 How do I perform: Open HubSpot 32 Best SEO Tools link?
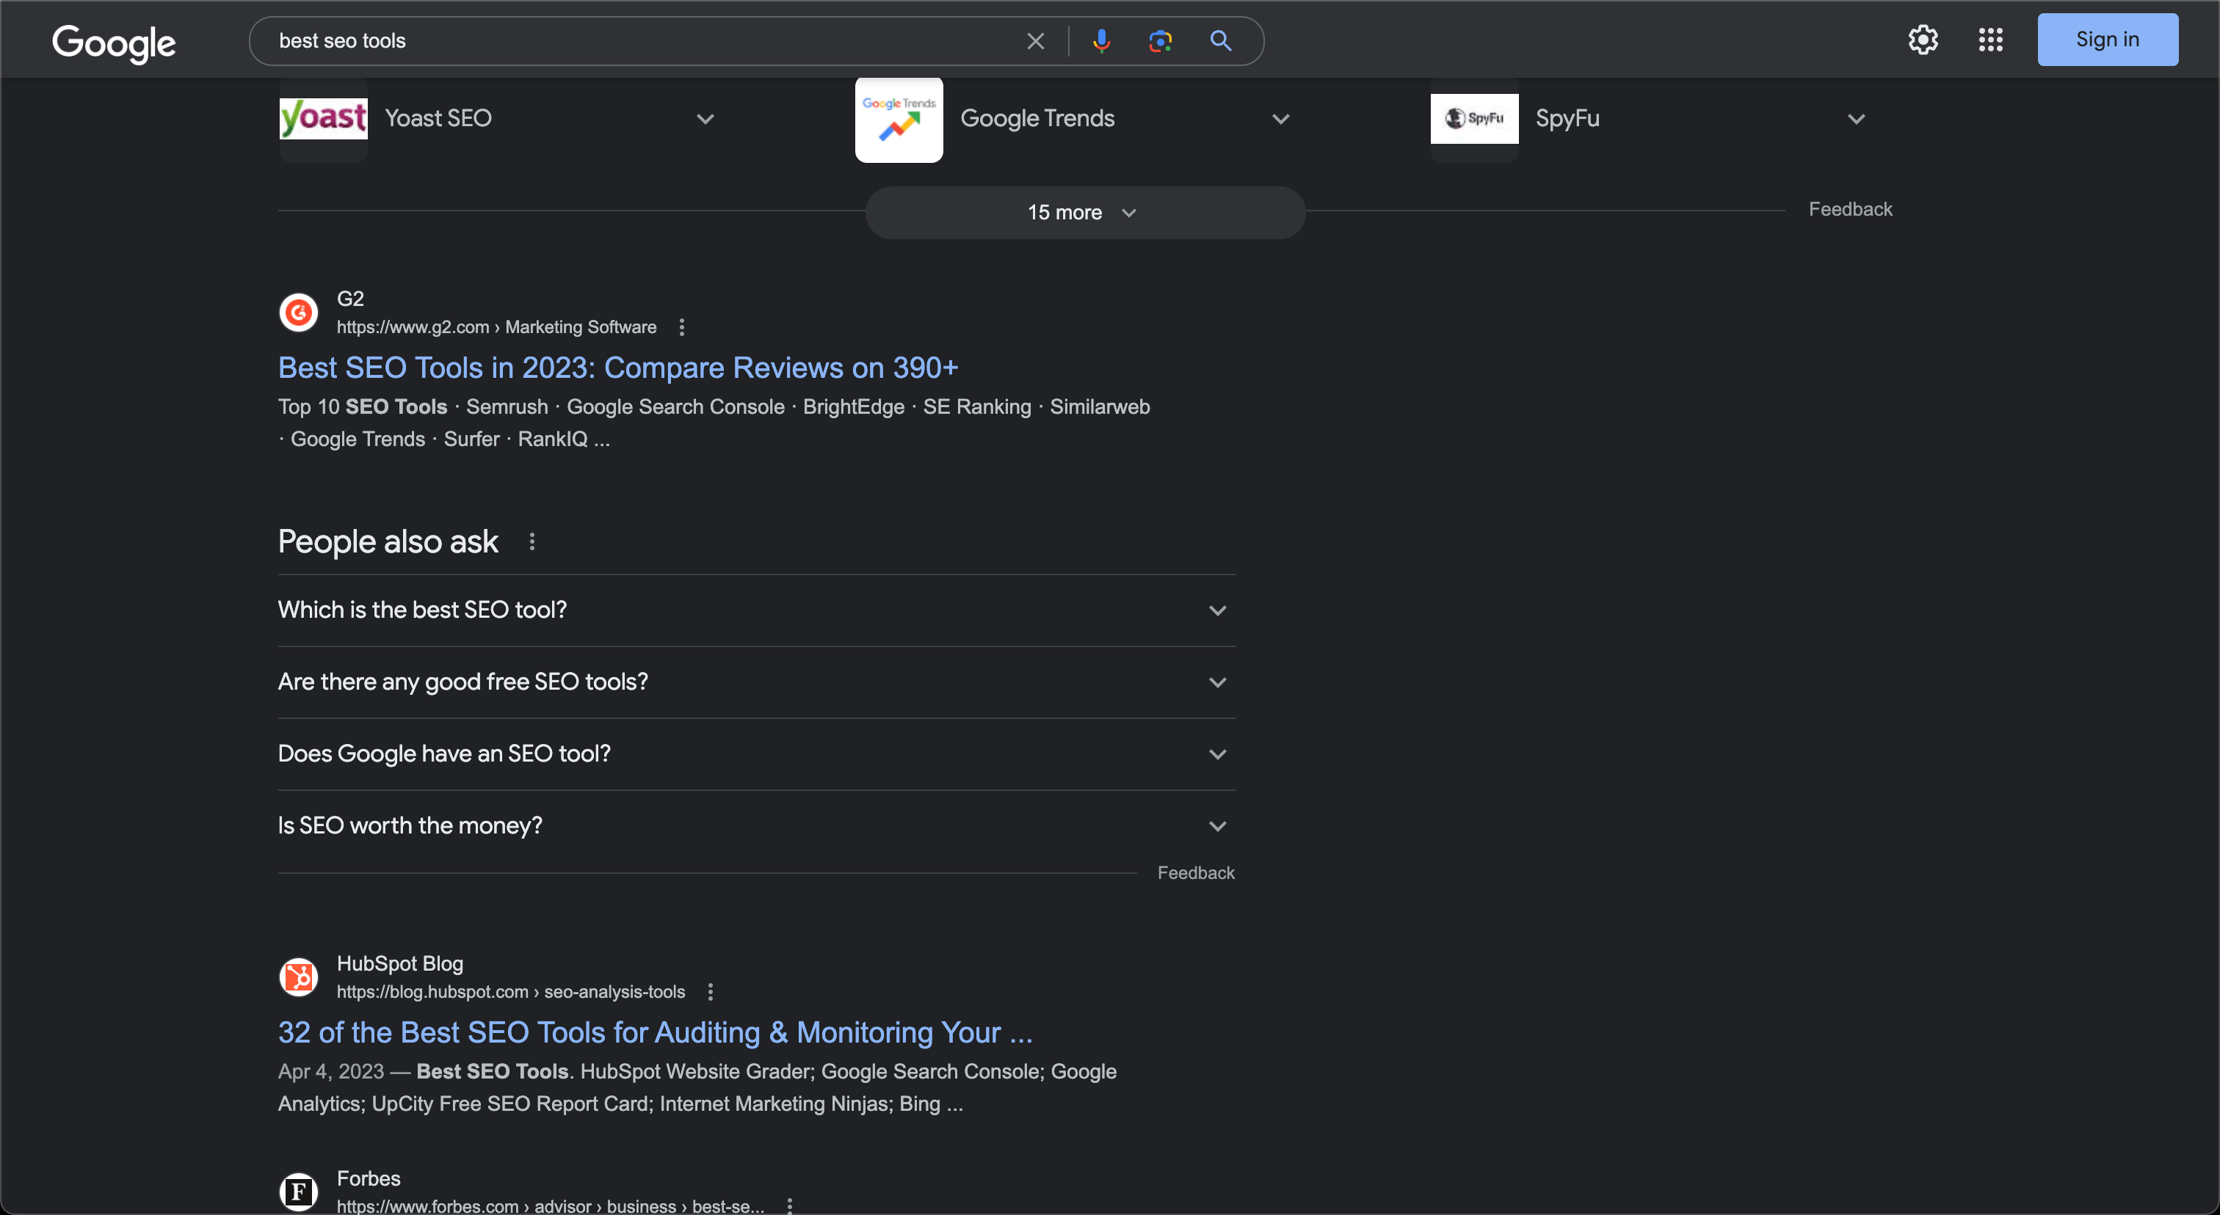coord(654,1032)
